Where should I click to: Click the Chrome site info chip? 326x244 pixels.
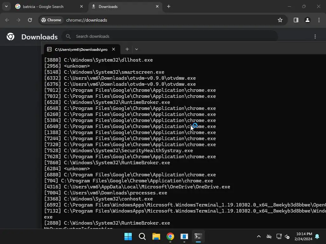click(x=51, y=20)
